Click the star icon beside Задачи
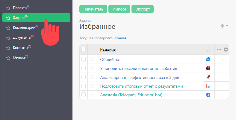 tap(8, 18)
